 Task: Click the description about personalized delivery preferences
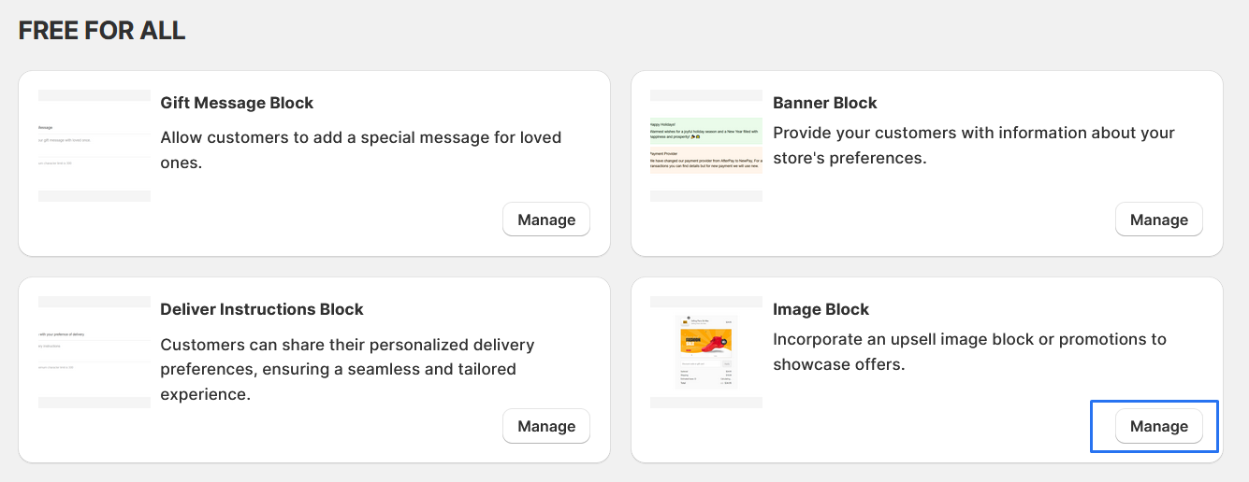coord(347,369)
